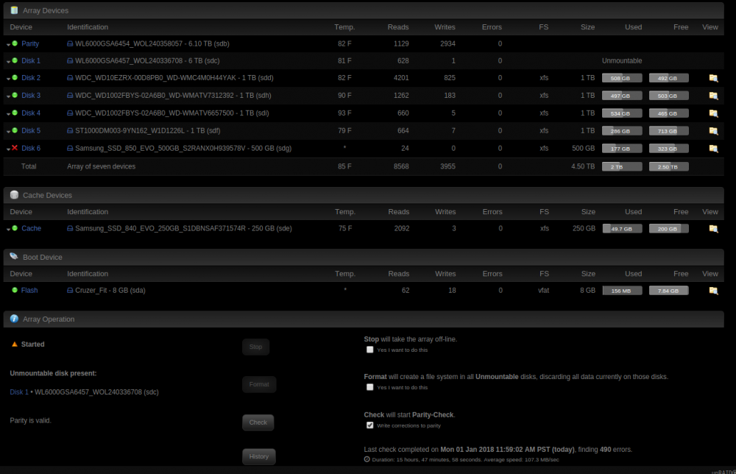Expand the Disk 2 device arrow menu
The image size is (736, 474).
[8, 79]
